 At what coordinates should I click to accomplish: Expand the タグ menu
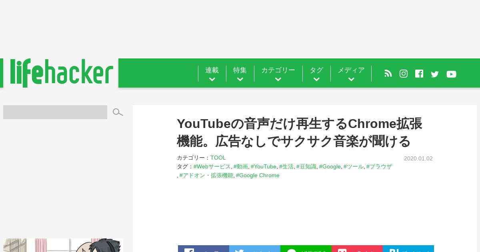(316, 74)
